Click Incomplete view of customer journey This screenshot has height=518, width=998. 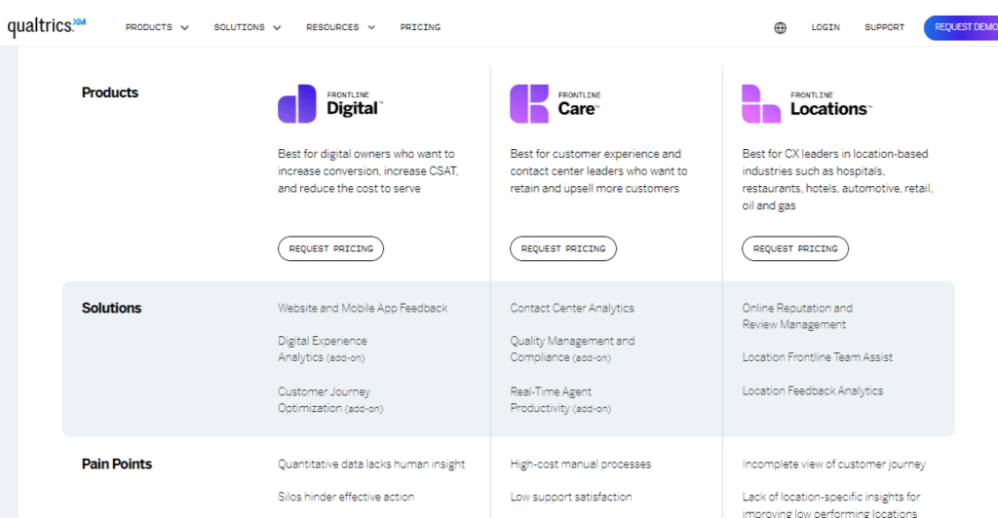[x=834, y=464]
